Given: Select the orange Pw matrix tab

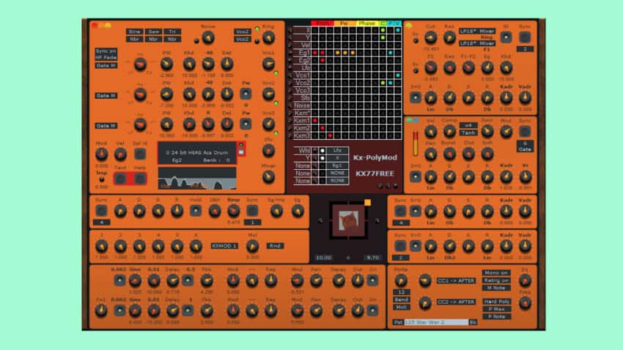Looking at the screenshot, I should (x=345, y=23).
